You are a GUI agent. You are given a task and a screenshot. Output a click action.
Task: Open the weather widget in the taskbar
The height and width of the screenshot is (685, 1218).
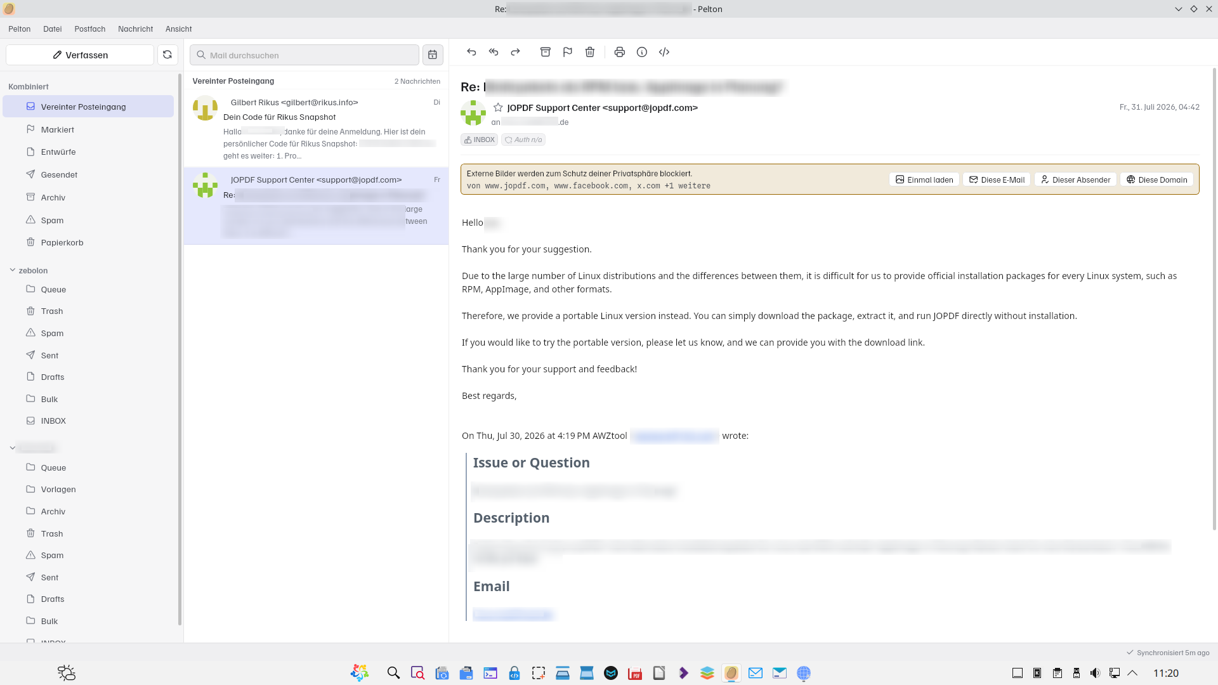67,673
